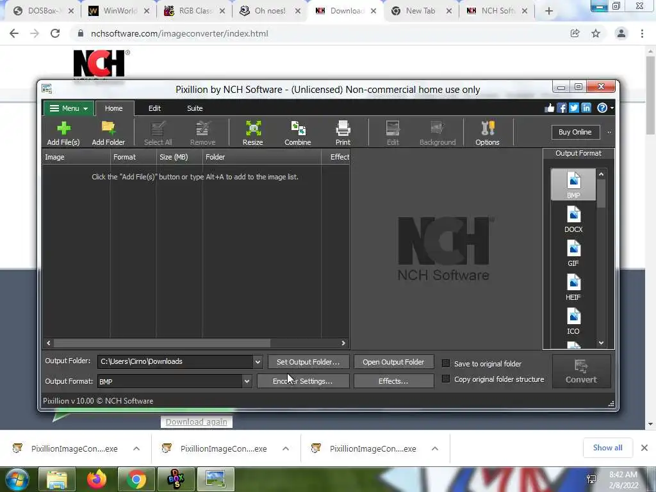The height and width of the screenshot is (492, 656).
Task: Switch to the Oh noes! browser tab
Action: (x=270, y=11)
